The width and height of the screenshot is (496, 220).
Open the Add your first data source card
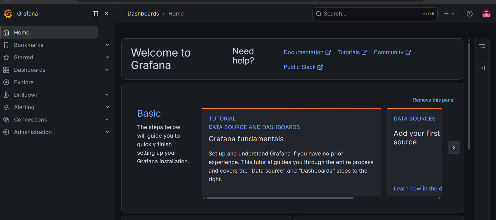(x=414, y=152)
